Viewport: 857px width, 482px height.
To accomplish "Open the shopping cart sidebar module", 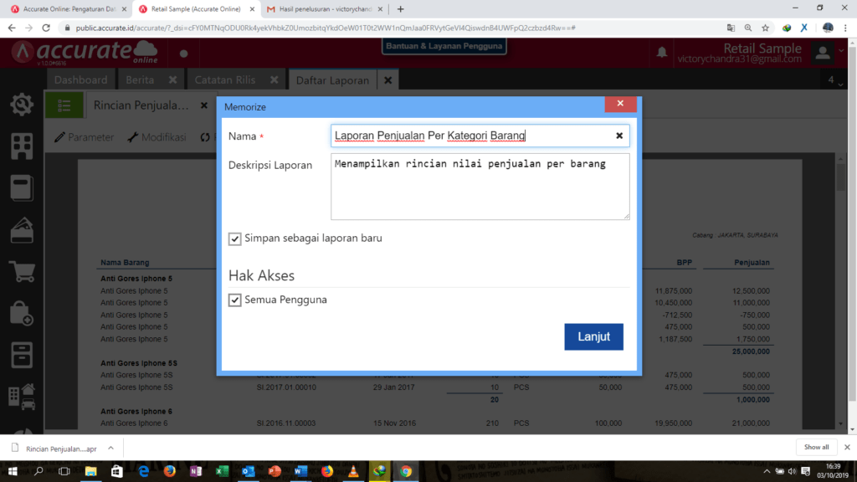I will pyautogui.click(x=22, y=272).
